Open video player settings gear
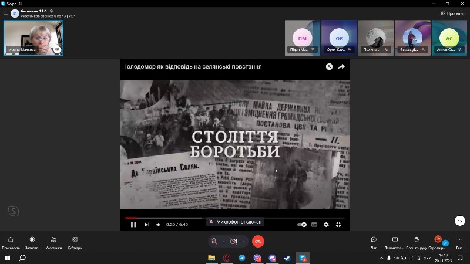 (x=327, y=225)
